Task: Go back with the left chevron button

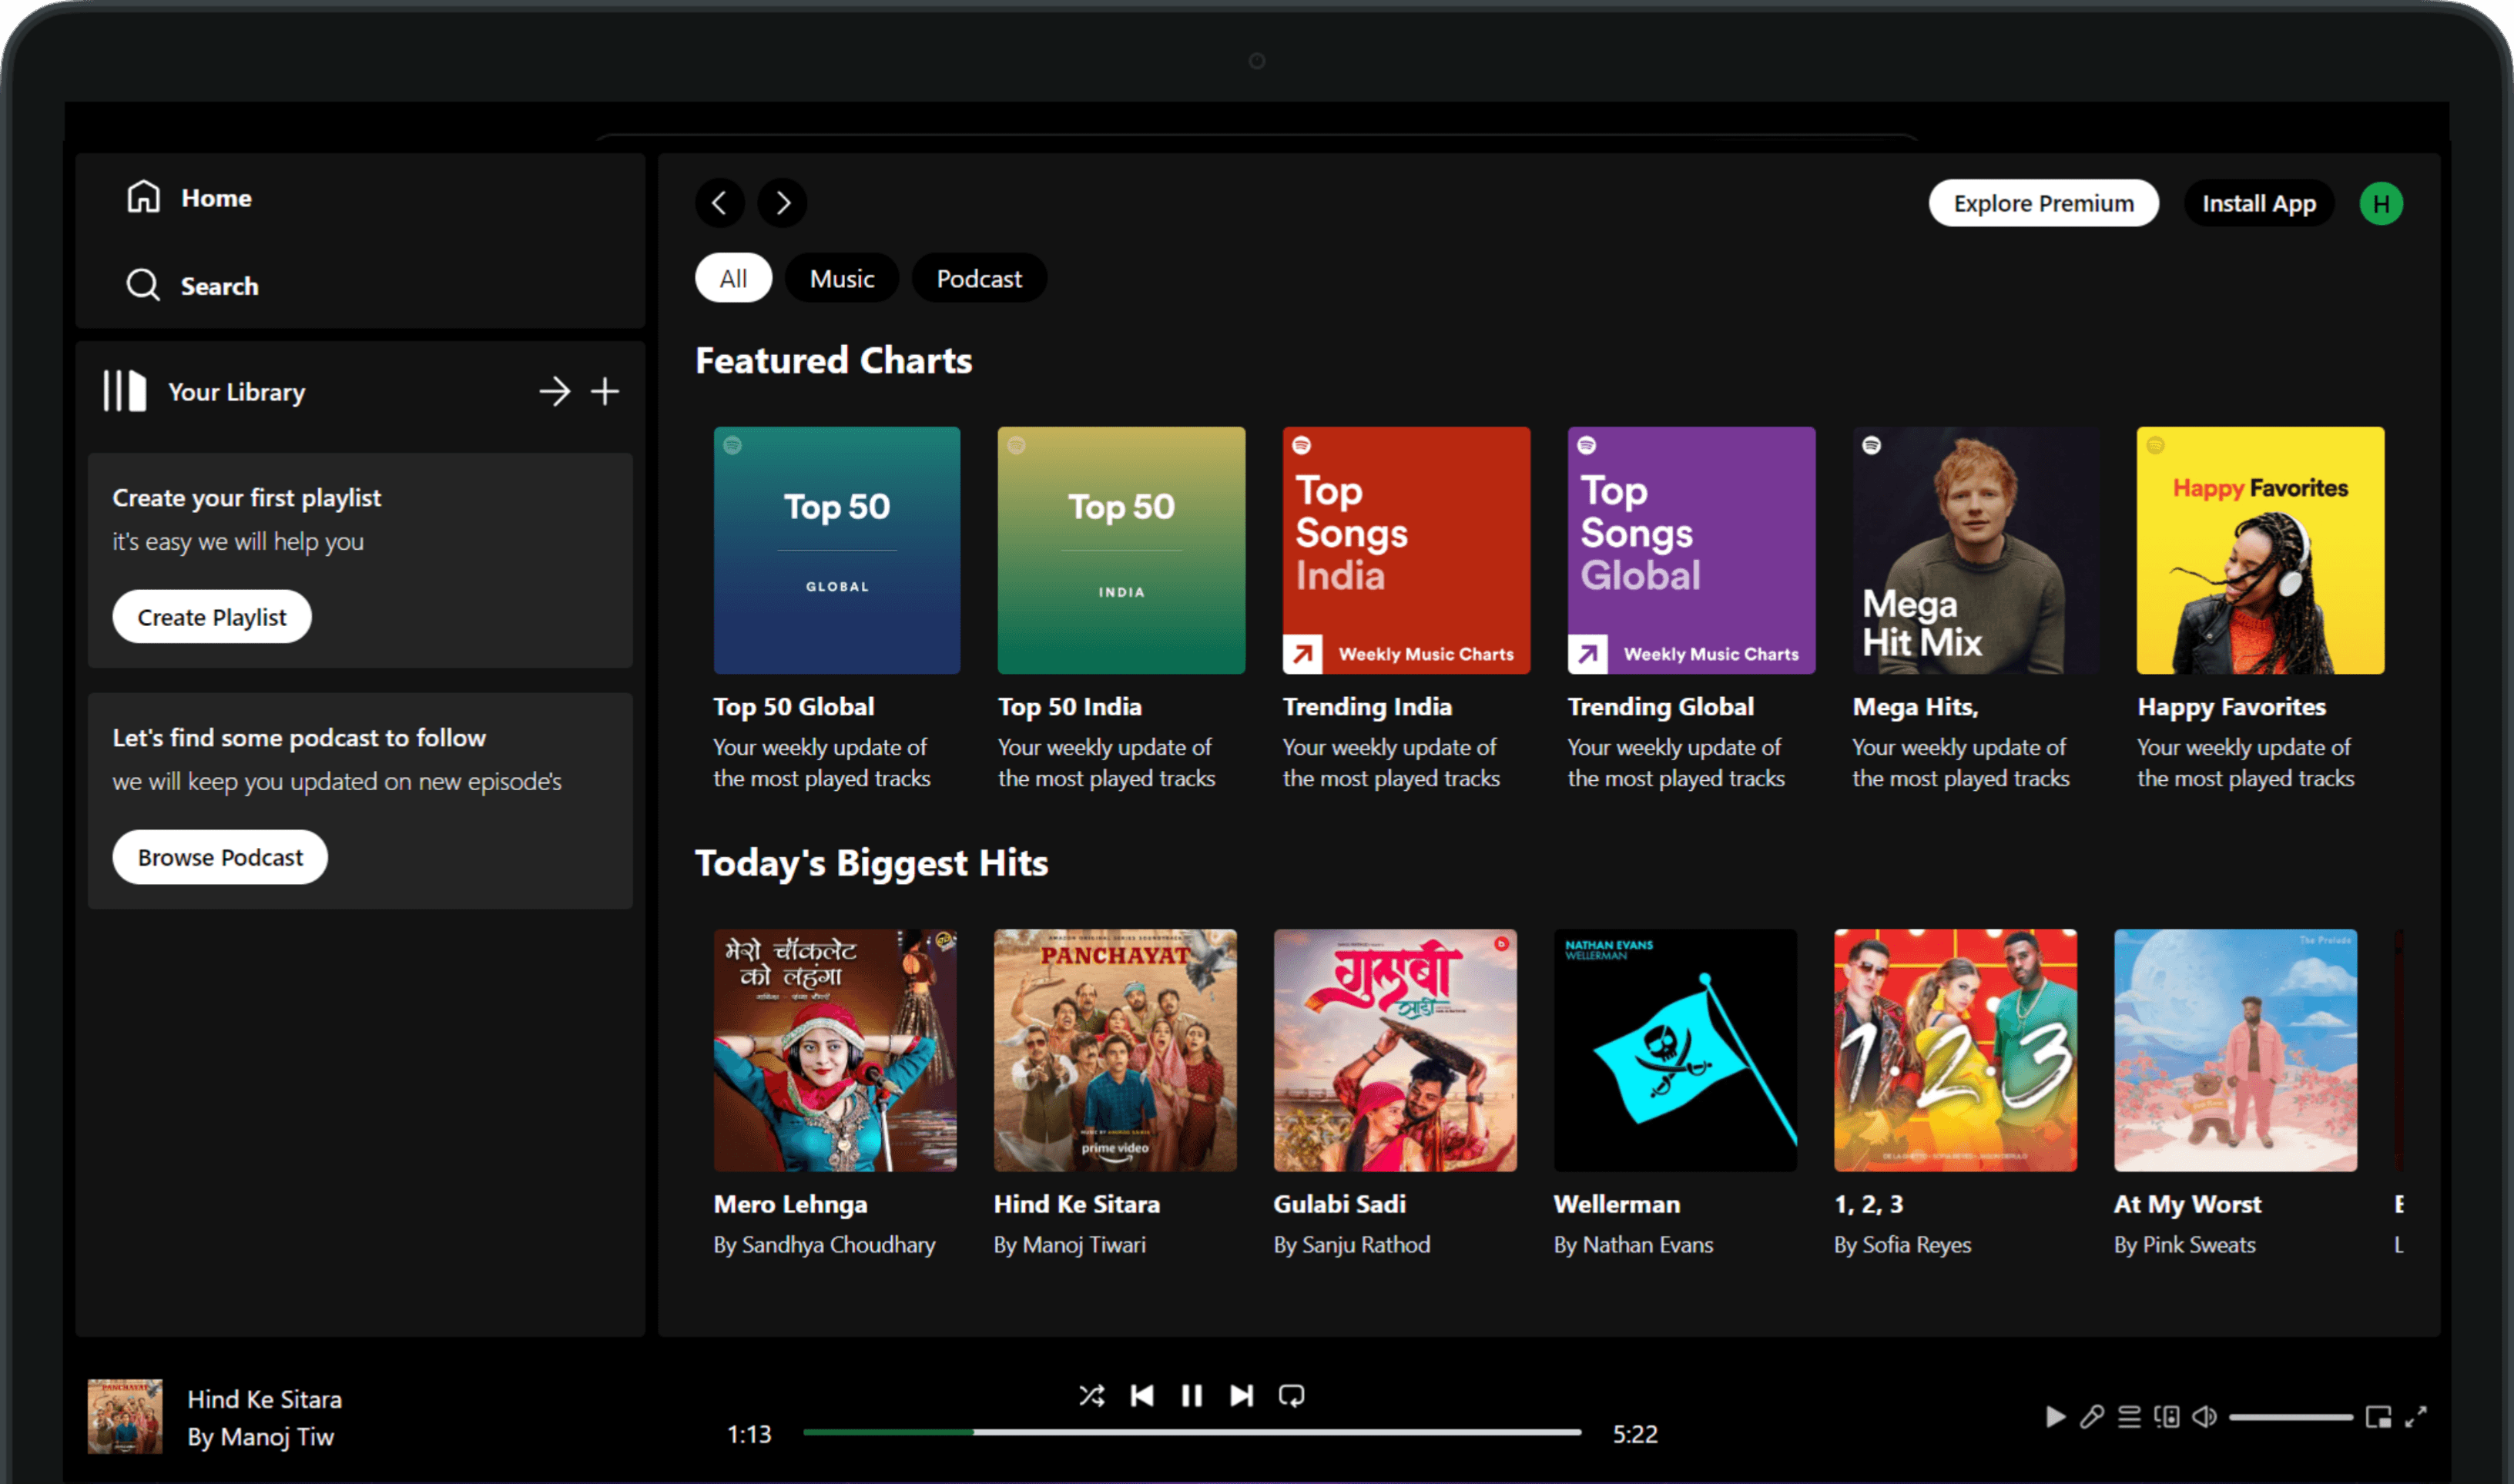Action: click(x=720, y=203)
